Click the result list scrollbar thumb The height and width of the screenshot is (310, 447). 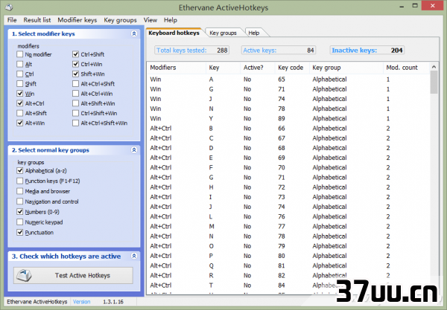coord(434,83)
